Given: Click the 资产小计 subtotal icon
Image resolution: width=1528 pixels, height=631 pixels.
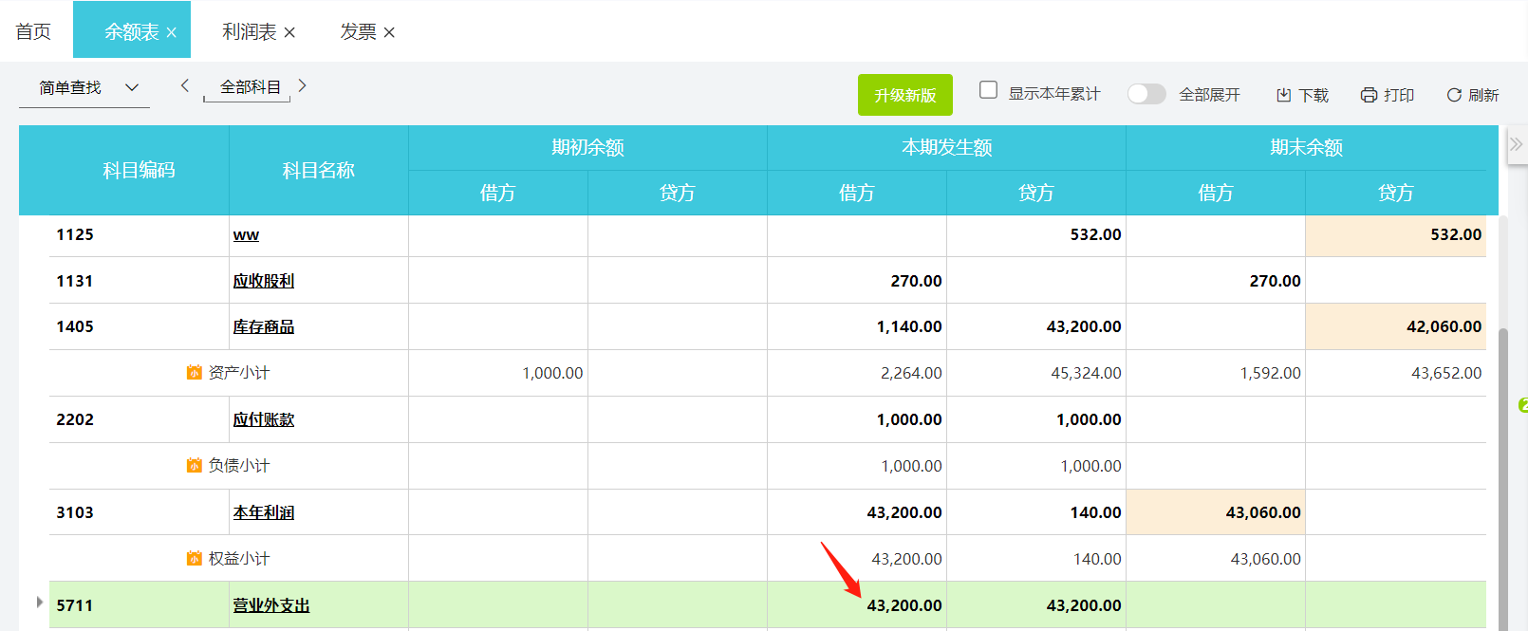Looking at the screenshot, I should pos(195,373).
